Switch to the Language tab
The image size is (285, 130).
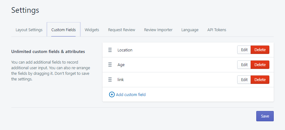click(x=190, y=30)
